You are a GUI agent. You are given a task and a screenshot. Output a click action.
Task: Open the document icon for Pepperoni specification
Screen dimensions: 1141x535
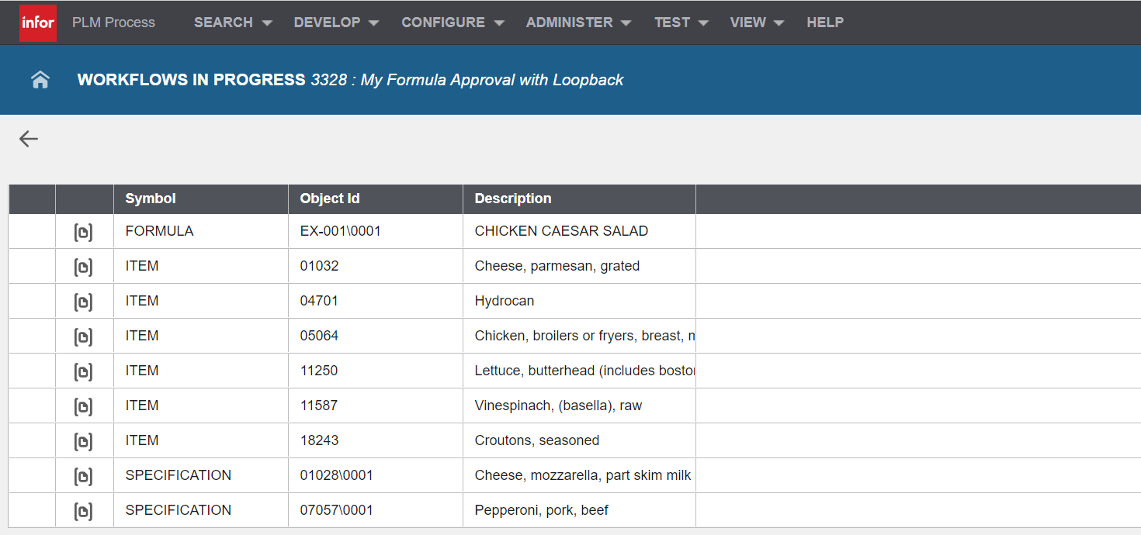[x=83, y=511]
